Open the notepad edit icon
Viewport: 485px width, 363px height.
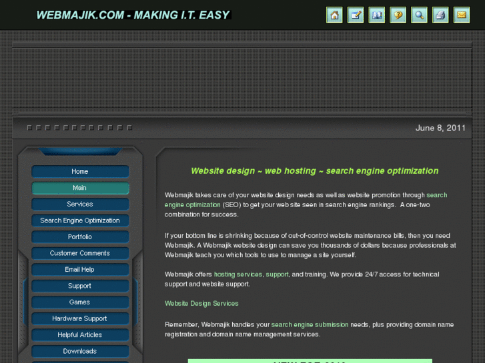[356, 15]
